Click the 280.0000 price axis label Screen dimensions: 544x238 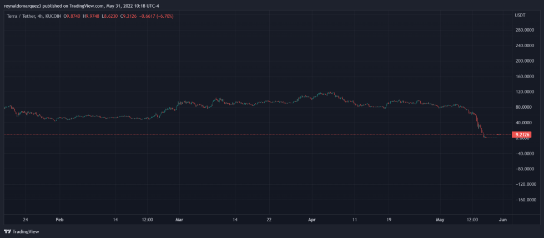(524, 30)
